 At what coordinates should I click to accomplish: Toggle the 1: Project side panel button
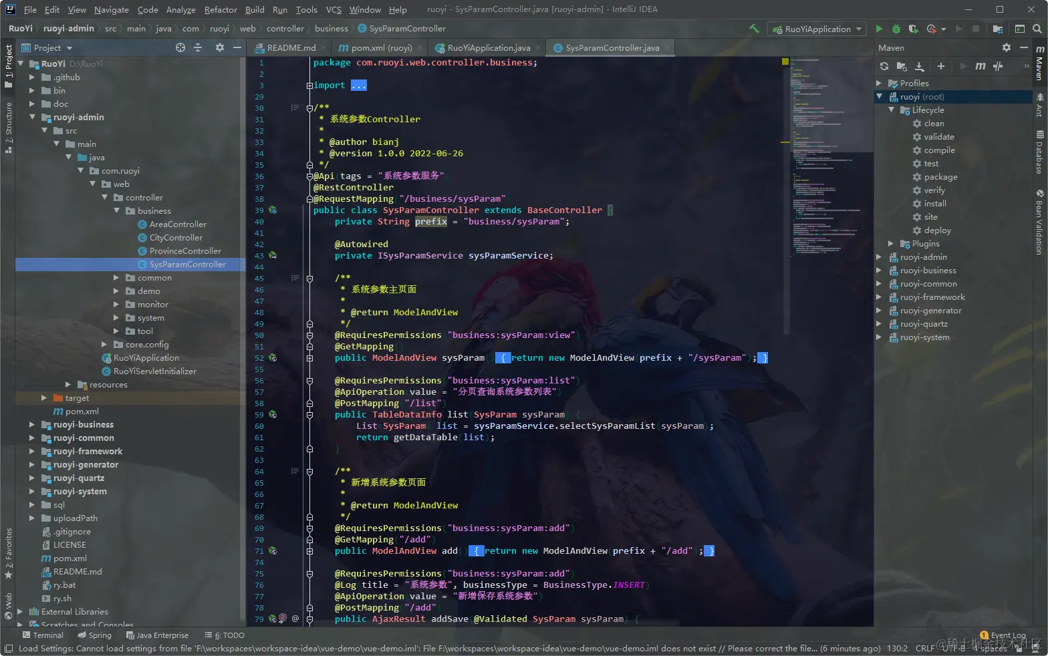[x=9, y=66]
